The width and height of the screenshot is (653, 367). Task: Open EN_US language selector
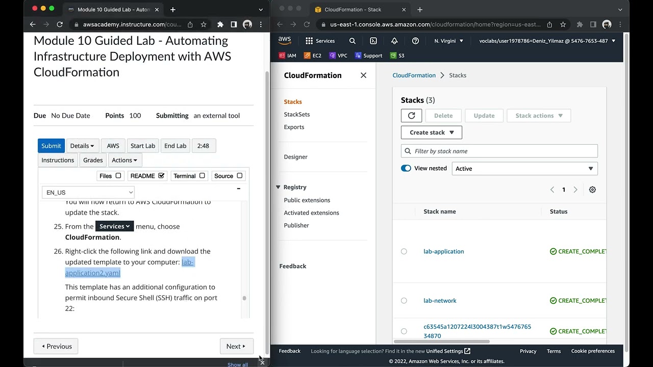88,192
